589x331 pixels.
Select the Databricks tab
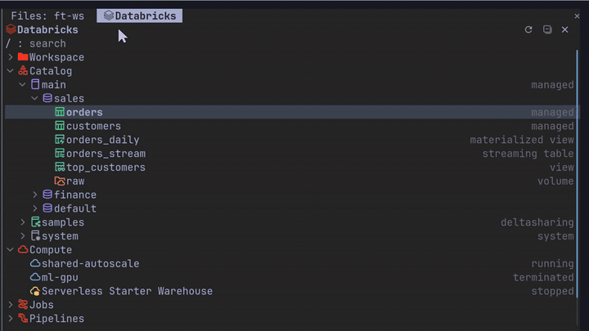(139, 16)
